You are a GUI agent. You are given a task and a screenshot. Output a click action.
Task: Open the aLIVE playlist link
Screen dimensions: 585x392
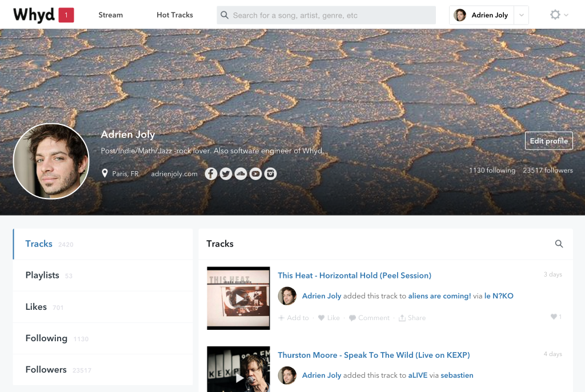[x=418, y=375]
